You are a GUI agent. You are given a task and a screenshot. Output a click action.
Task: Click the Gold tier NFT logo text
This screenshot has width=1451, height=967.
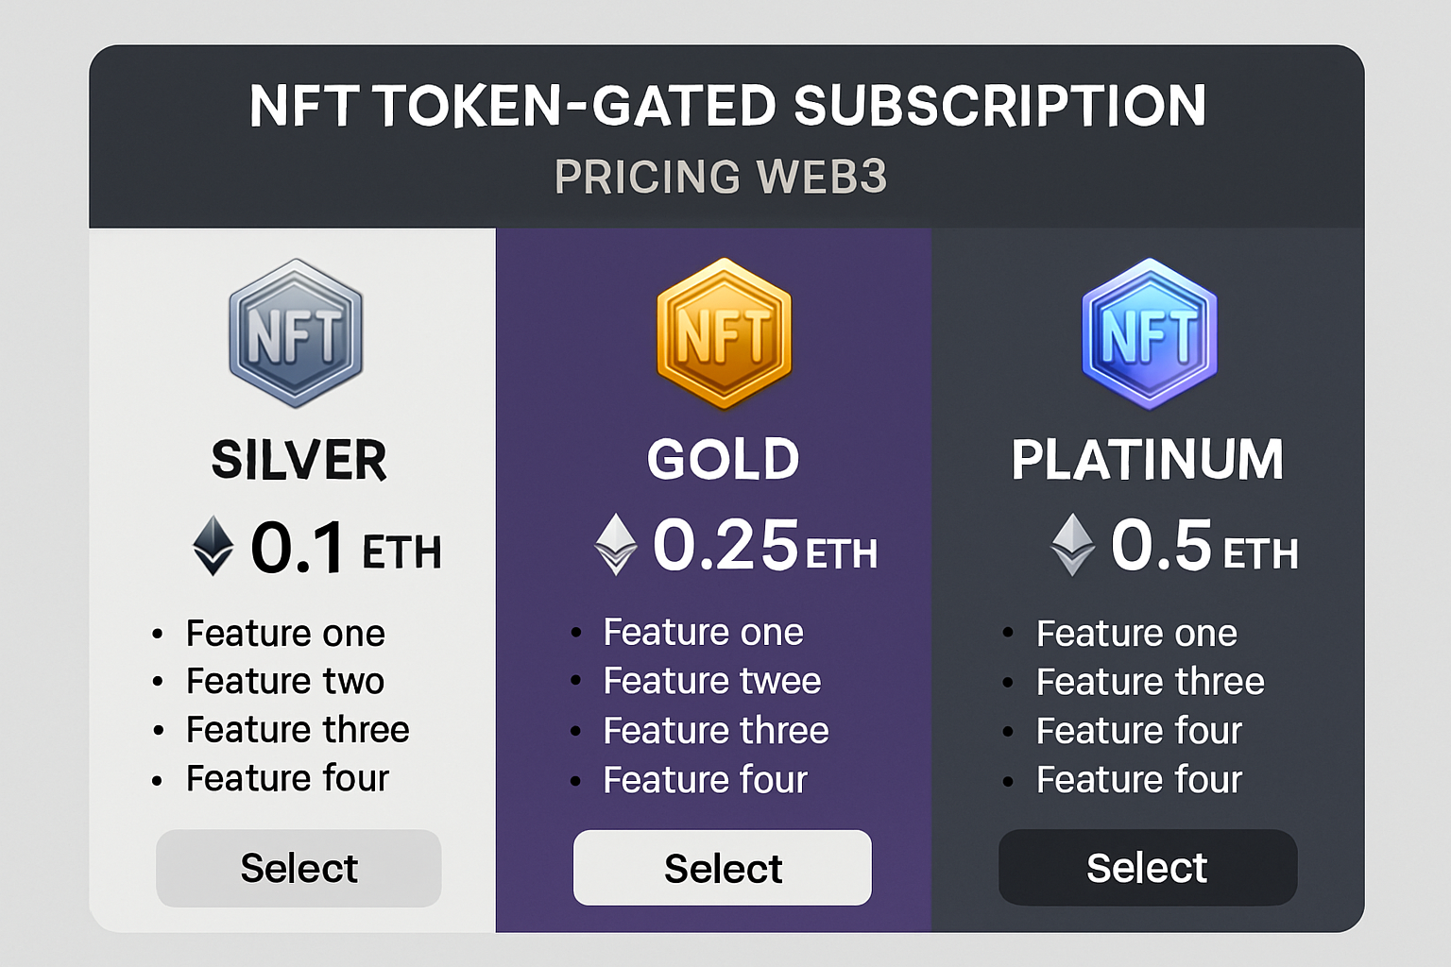pos(723,335)
